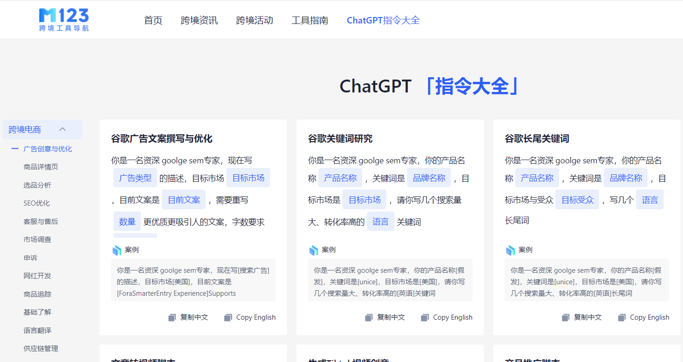Click the 案例 cube icon on 谷歌长尾关键词 card
The image size is (683, 362).
point(511,250)
